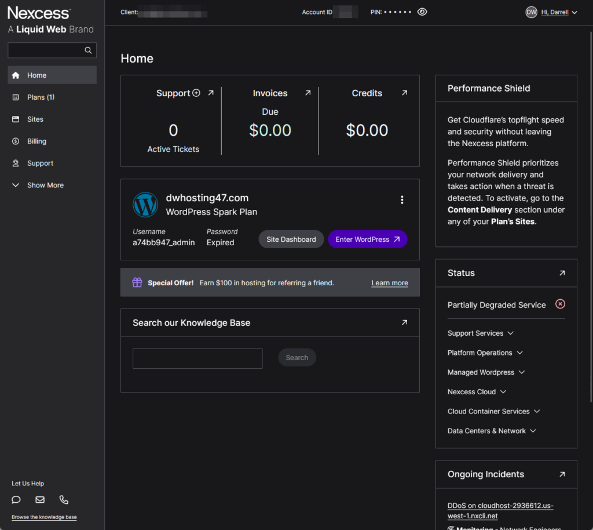Click the page vertical scrollbar
Screen dimensions: 593x530
pos(591,216)
